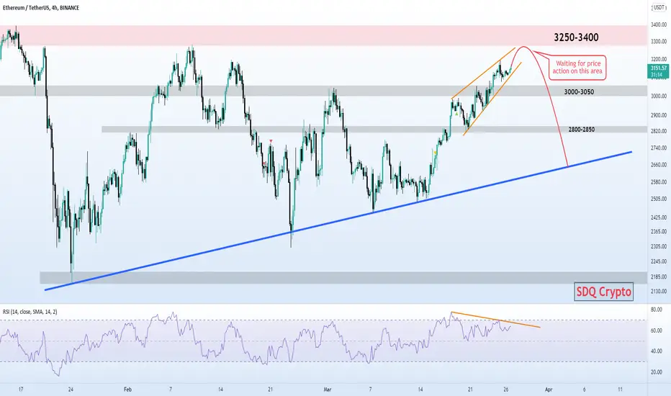Click the 3200.00 price axis label
Viewport: 671px width, 396px height.
click(x=659, y=59)
